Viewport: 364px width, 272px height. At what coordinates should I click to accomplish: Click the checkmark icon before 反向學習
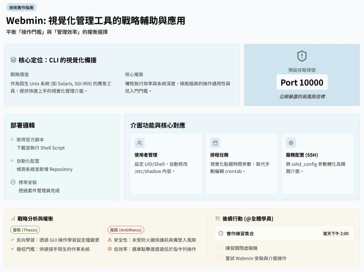[13, 240]
